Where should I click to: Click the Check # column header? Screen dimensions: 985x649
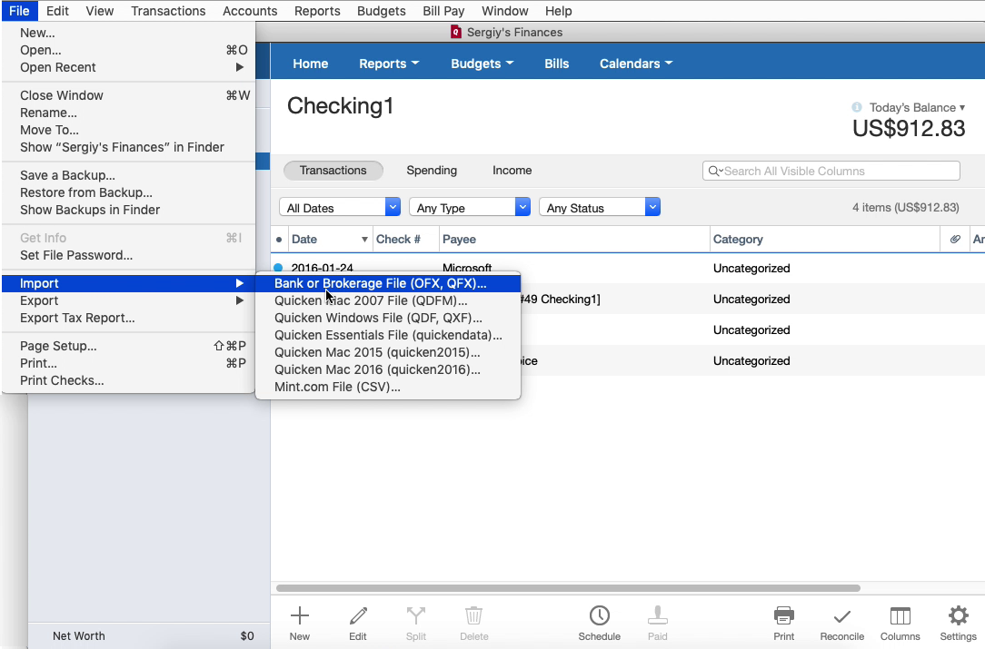click(x=406, y=239)
